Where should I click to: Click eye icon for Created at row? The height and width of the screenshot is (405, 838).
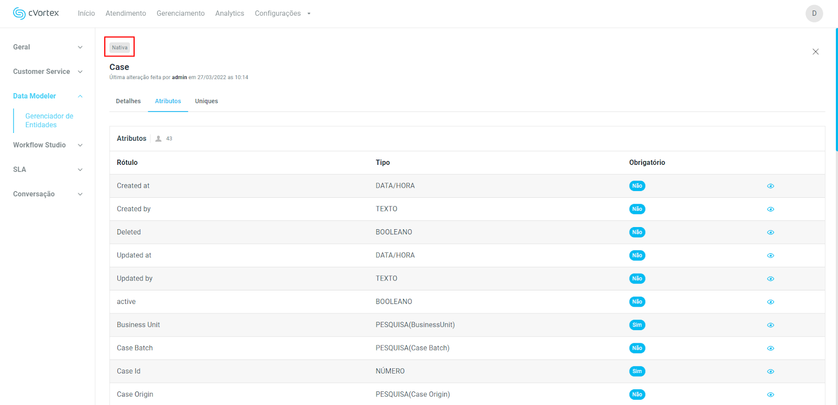tap(770, 186)
